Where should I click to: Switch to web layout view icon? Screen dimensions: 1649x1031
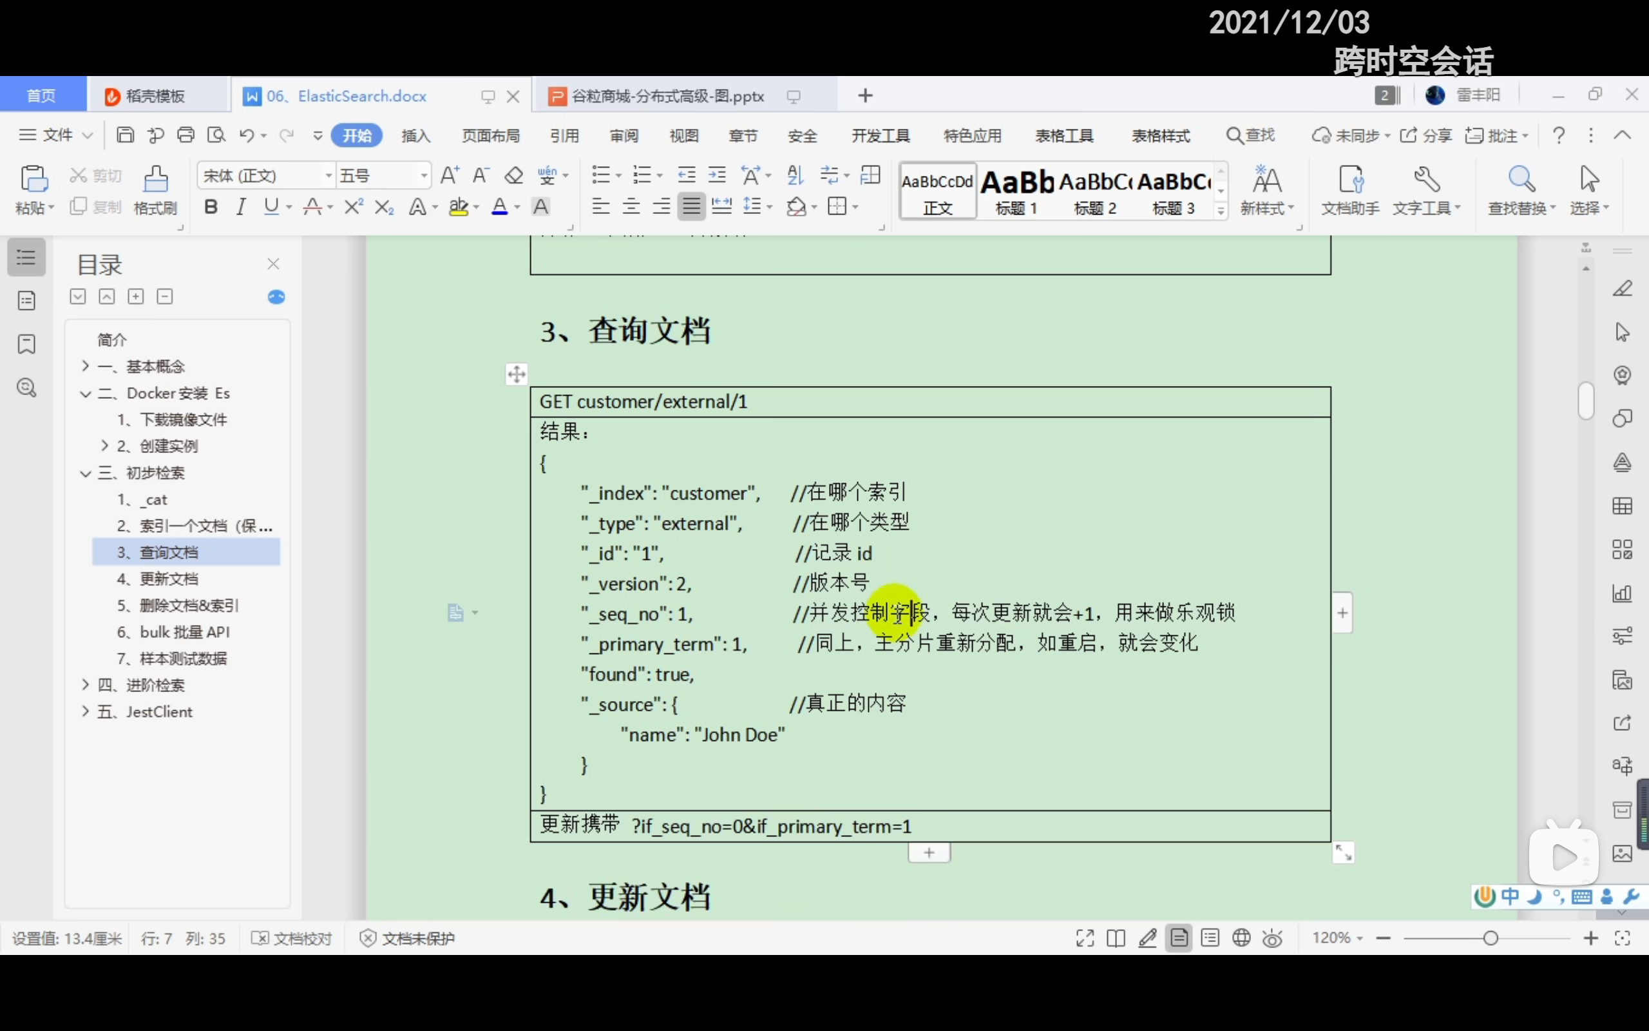pyautogui.click(x=1241, y=938)
